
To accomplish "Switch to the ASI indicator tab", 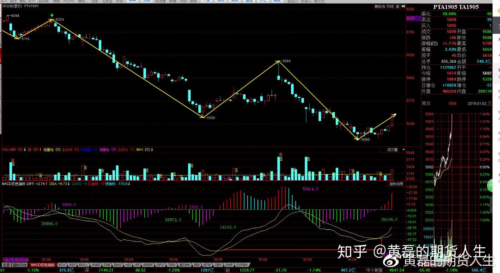I will (x=128, y=265).
